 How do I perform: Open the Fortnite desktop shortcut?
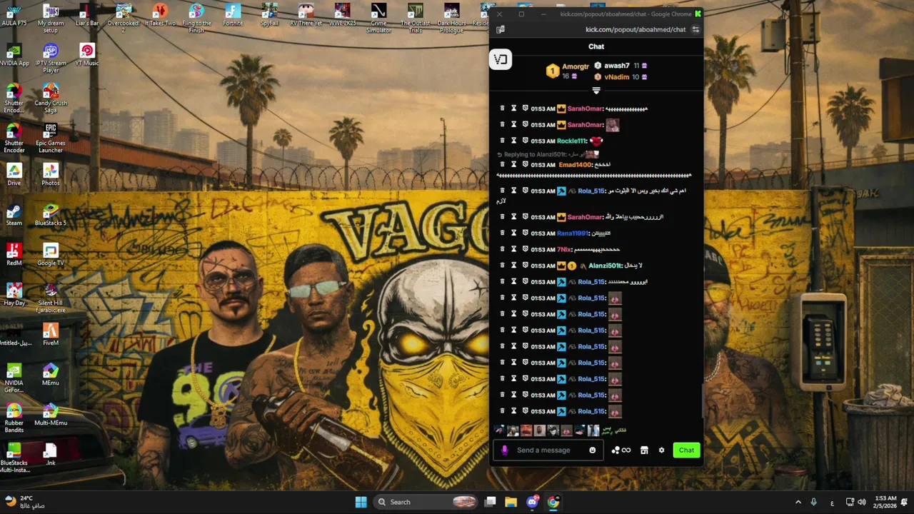click(x=233, y=15)
